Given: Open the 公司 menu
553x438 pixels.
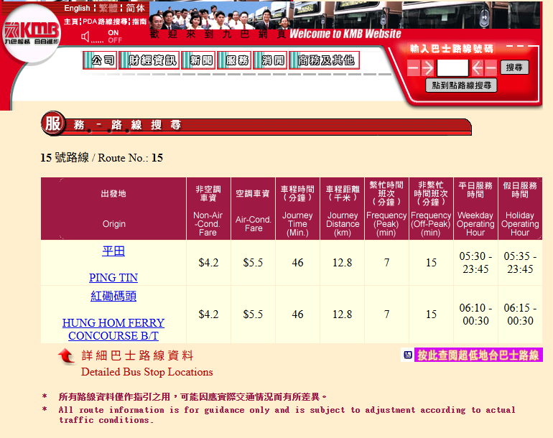Looking at the screenshot, I should point(100,60).
